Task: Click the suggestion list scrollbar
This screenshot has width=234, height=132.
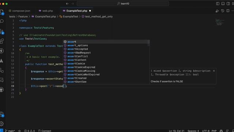Action: [149, 43]
